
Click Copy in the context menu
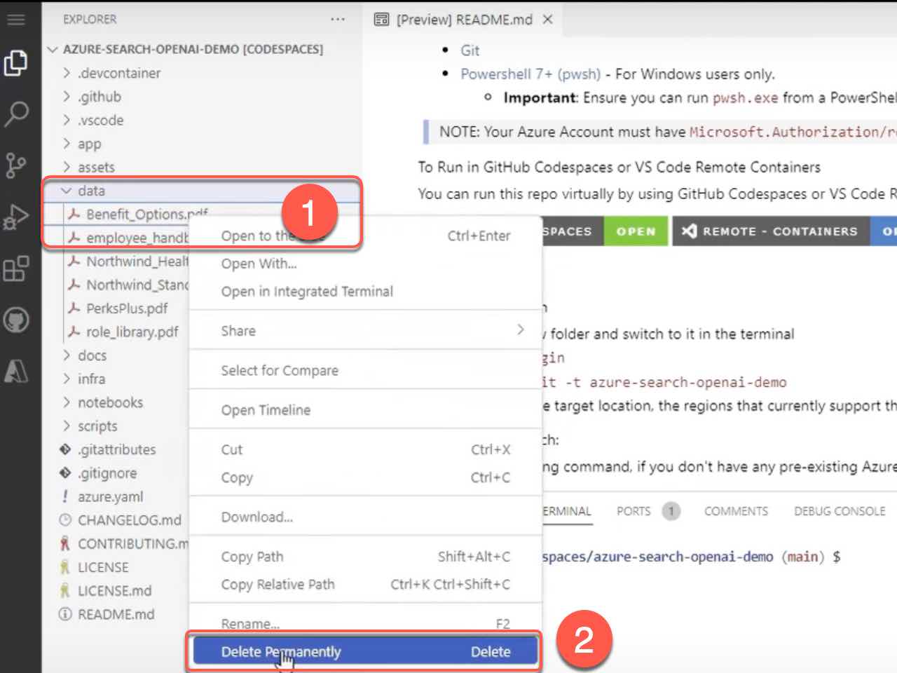pos(365,477)
